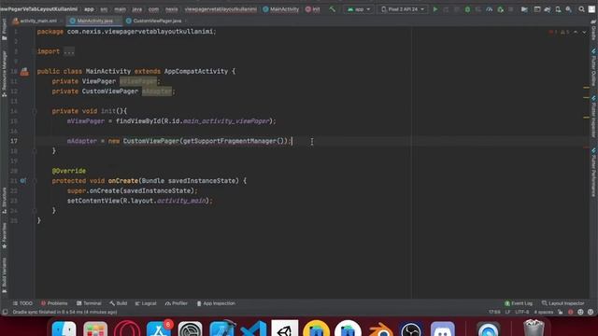Click main_activity_viewPager resource id in code

226,121
